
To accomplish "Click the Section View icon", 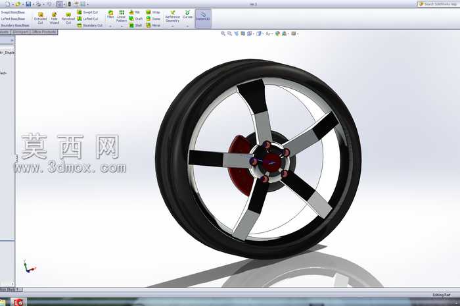I will tap(242, 34).
